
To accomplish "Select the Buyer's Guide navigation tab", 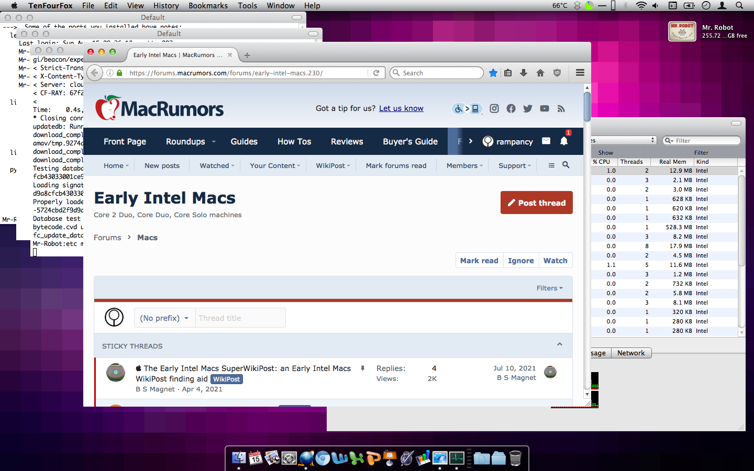I will point(410,141).
